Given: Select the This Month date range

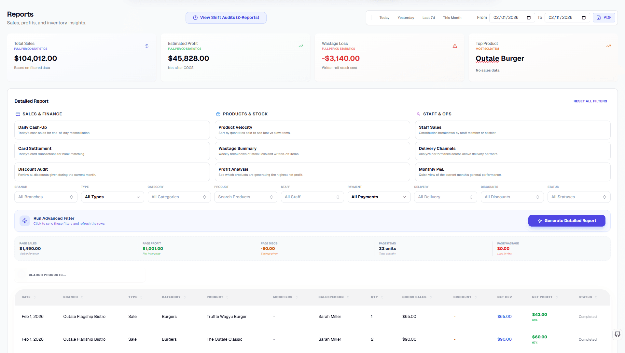Looking at the screenshot, I should (x=452, y=18).
